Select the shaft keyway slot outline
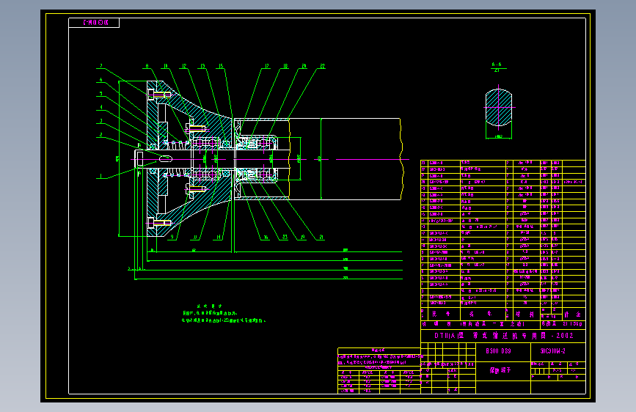The width and height of the screenshot is (636, 412). [x=166, y=159]
